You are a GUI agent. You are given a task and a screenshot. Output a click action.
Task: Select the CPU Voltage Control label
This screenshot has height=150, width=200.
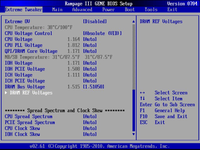(28, 33)
